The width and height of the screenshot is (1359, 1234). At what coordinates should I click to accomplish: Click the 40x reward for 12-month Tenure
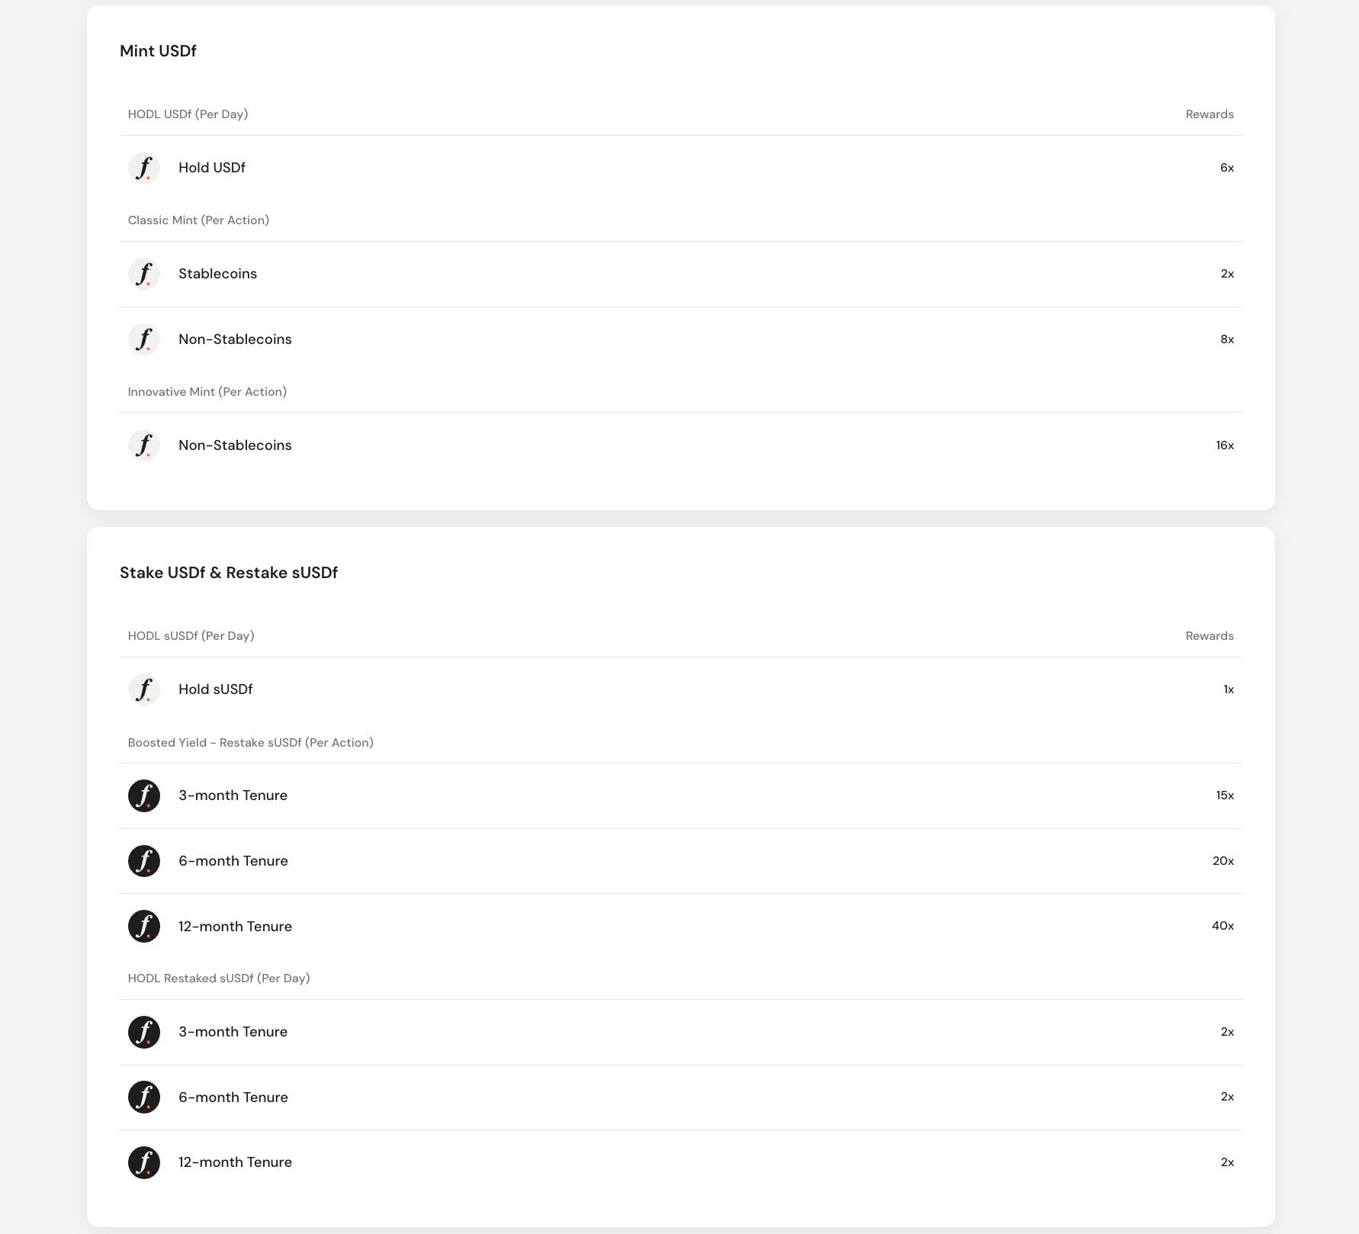click(1222, 926)
